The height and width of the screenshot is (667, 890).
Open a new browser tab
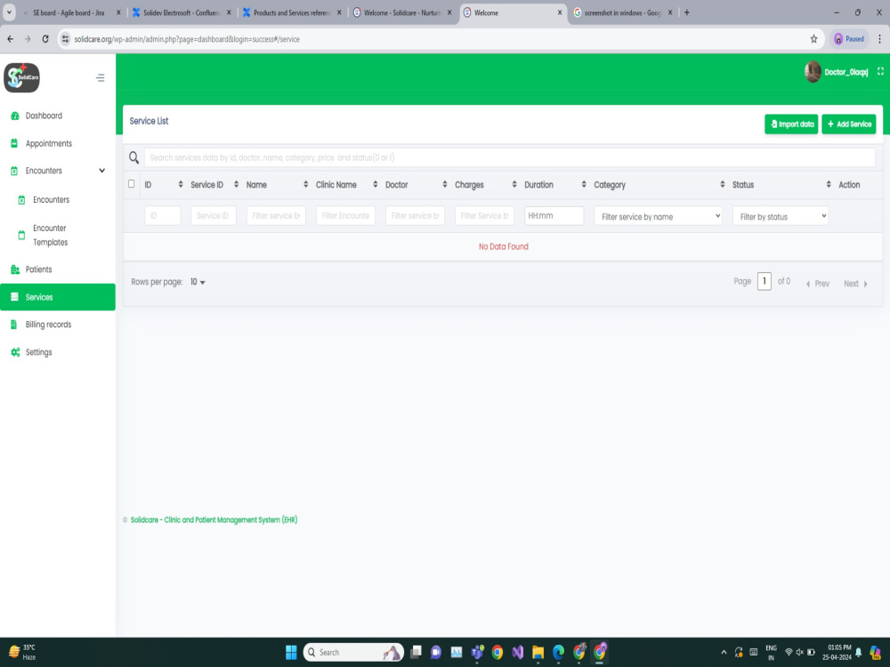pyautogui.click(x=687, y=12)
